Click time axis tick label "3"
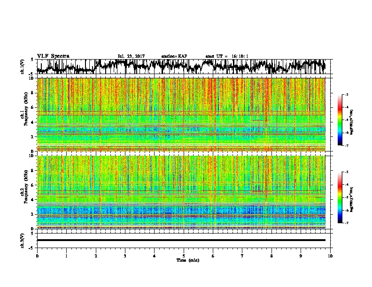The height and width of the screenshot is (287, 372). (125, 256)
